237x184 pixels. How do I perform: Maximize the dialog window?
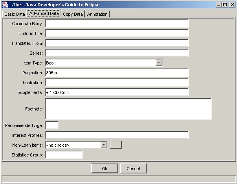point(225,5)
